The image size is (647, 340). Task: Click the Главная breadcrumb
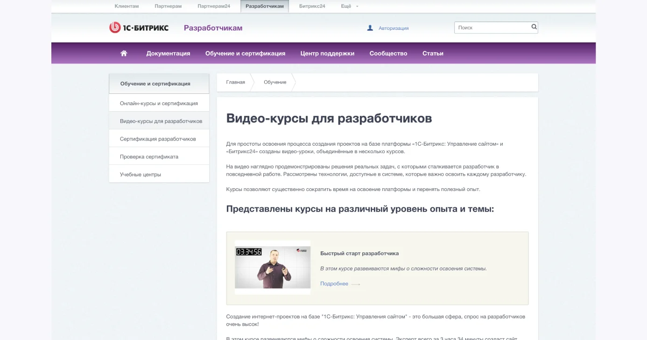click(x=235, y=82)
